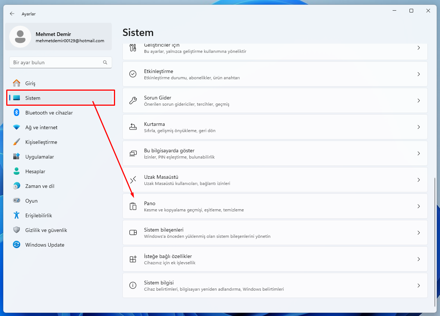Click the back arrow button
440x316 pixels.
(x=12, y=14)
